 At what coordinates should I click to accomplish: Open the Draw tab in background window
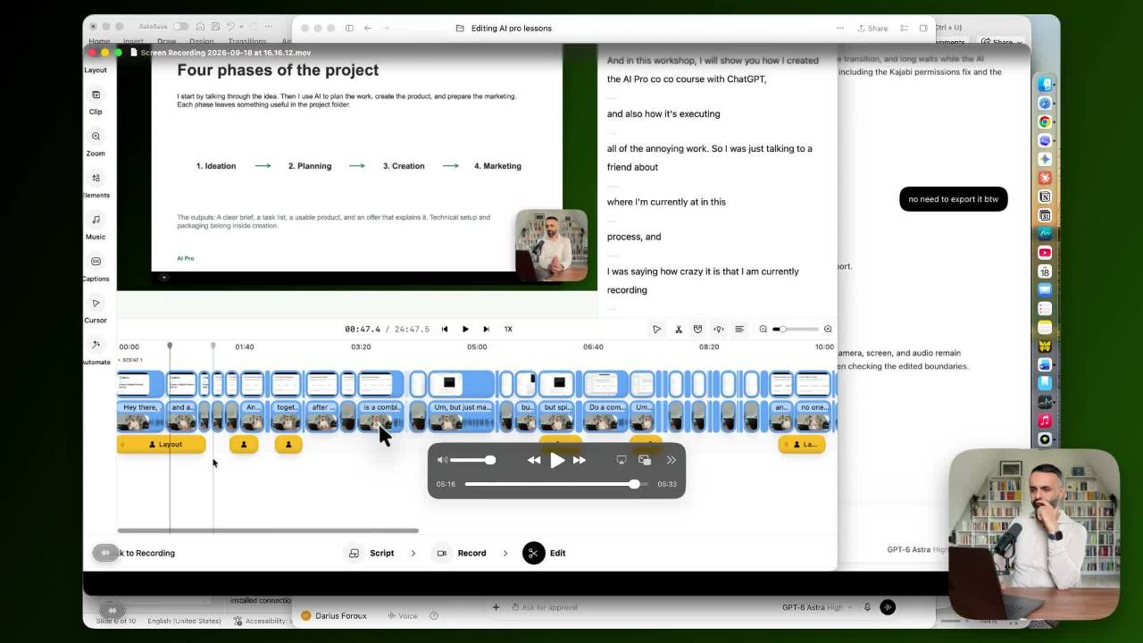tap(167, 41)
